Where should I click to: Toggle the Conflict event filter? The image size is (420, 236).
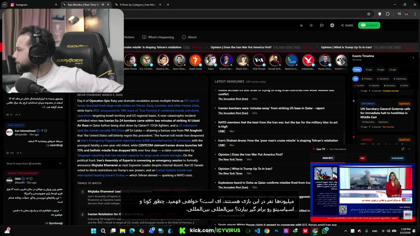pos(359,86)
